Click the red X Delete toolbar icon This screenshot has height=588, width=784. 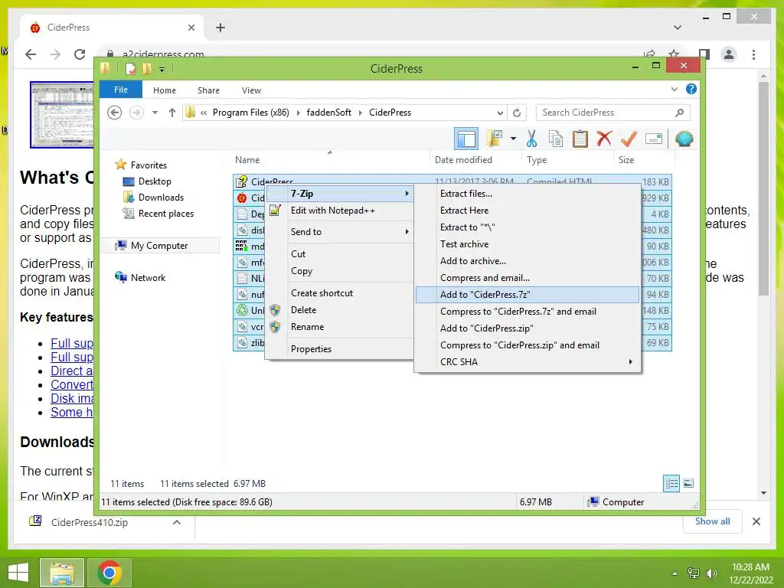pos(605,139)
